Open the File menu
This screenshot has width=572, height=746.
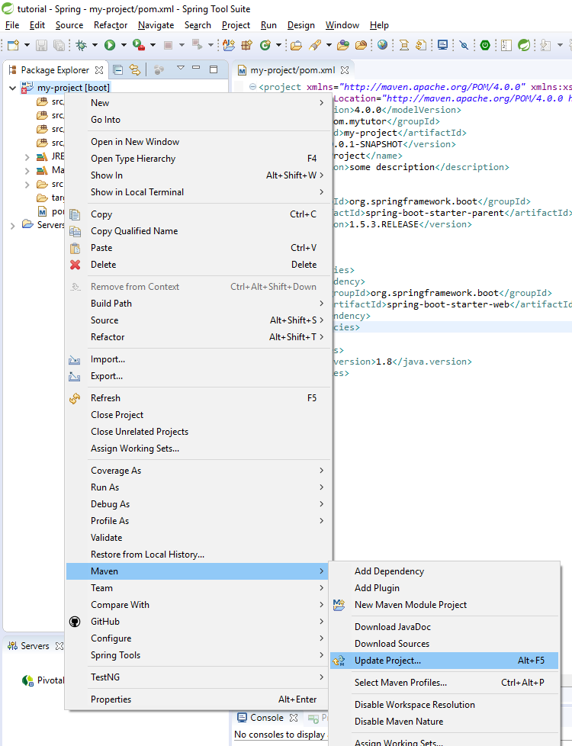12,25
